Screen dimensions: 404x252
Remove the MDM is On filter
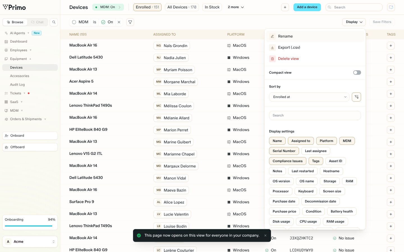click(x=119, y=22)
